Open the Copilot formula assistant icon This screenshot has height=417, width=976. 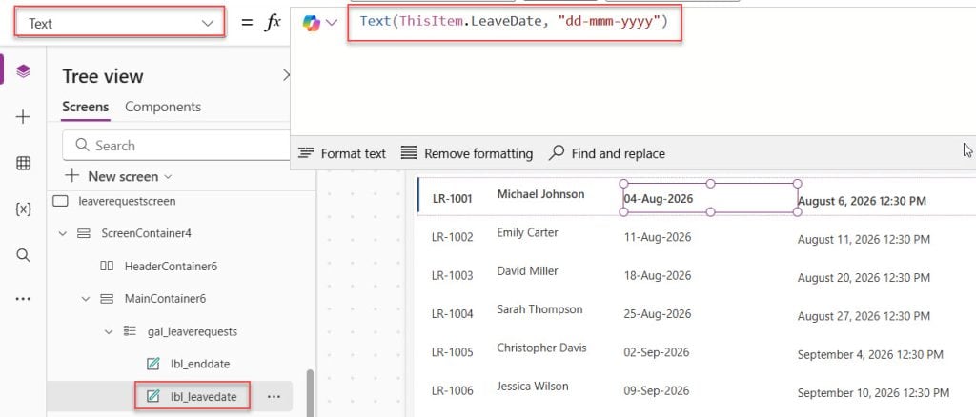(312, 23)
